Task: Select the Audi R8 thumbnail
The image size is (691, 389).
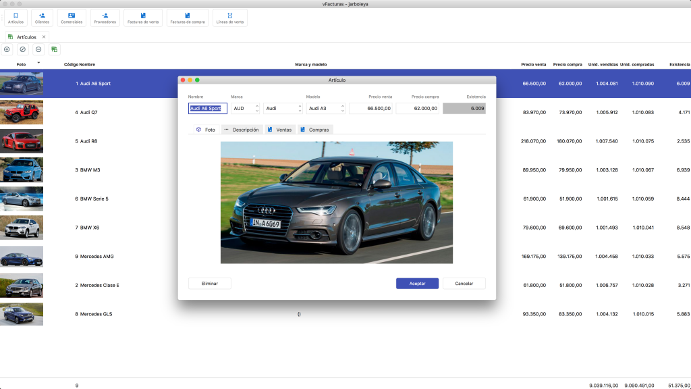Action: tap(22, 141)
